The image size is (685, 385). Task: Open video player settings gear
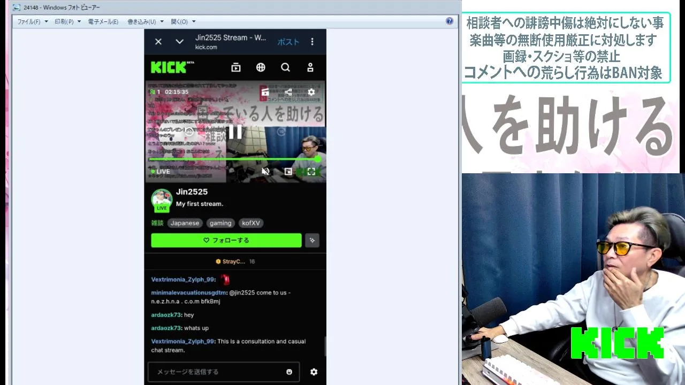pyautogui.click(x=311, y=92)
